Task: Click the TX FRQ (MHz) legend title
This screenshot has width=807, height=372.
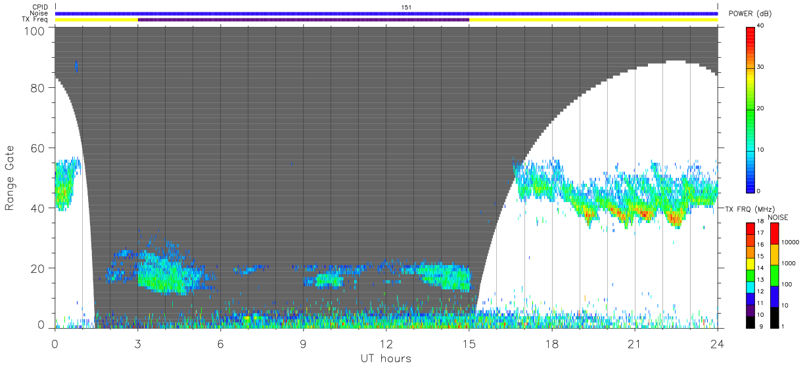Action: pos(750,209)
